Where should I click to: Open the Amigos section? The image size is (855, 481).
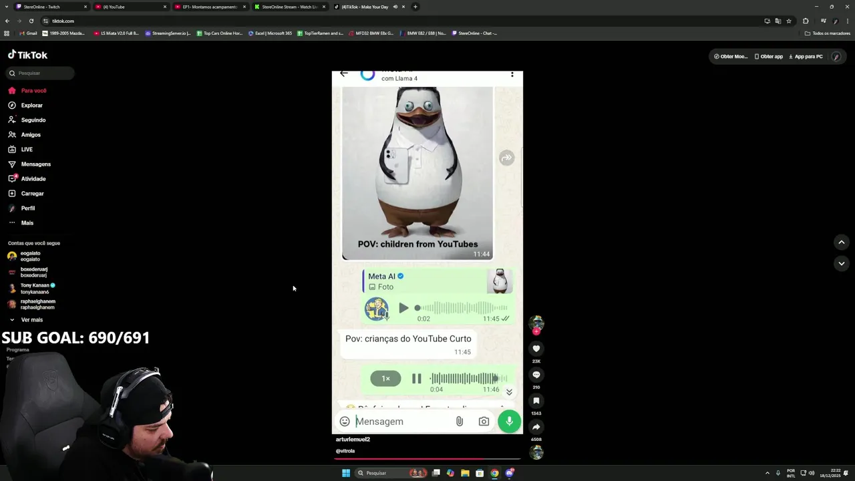pyautogui.click(x=25, y=134)
